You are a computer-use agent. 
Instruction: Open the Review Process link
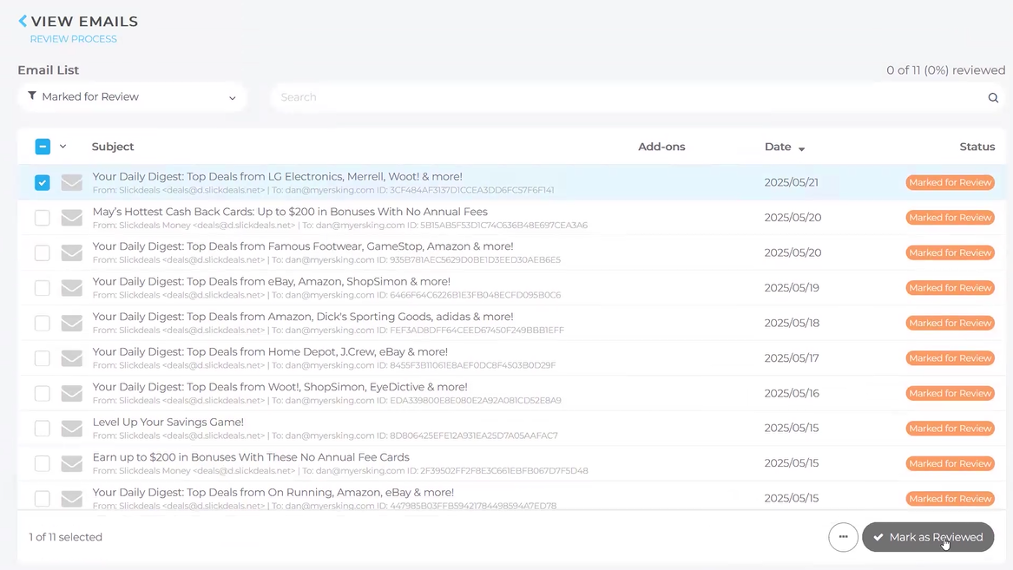(x=73, y=39)
